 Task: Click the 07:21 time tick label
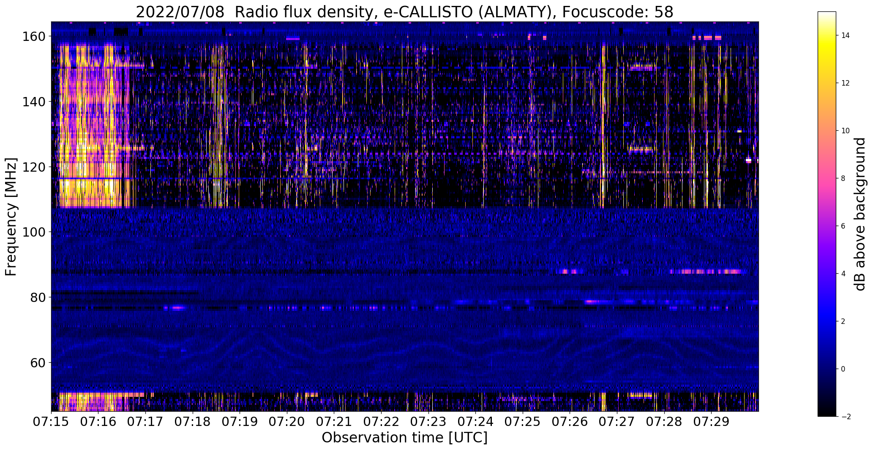click(334, 422)
